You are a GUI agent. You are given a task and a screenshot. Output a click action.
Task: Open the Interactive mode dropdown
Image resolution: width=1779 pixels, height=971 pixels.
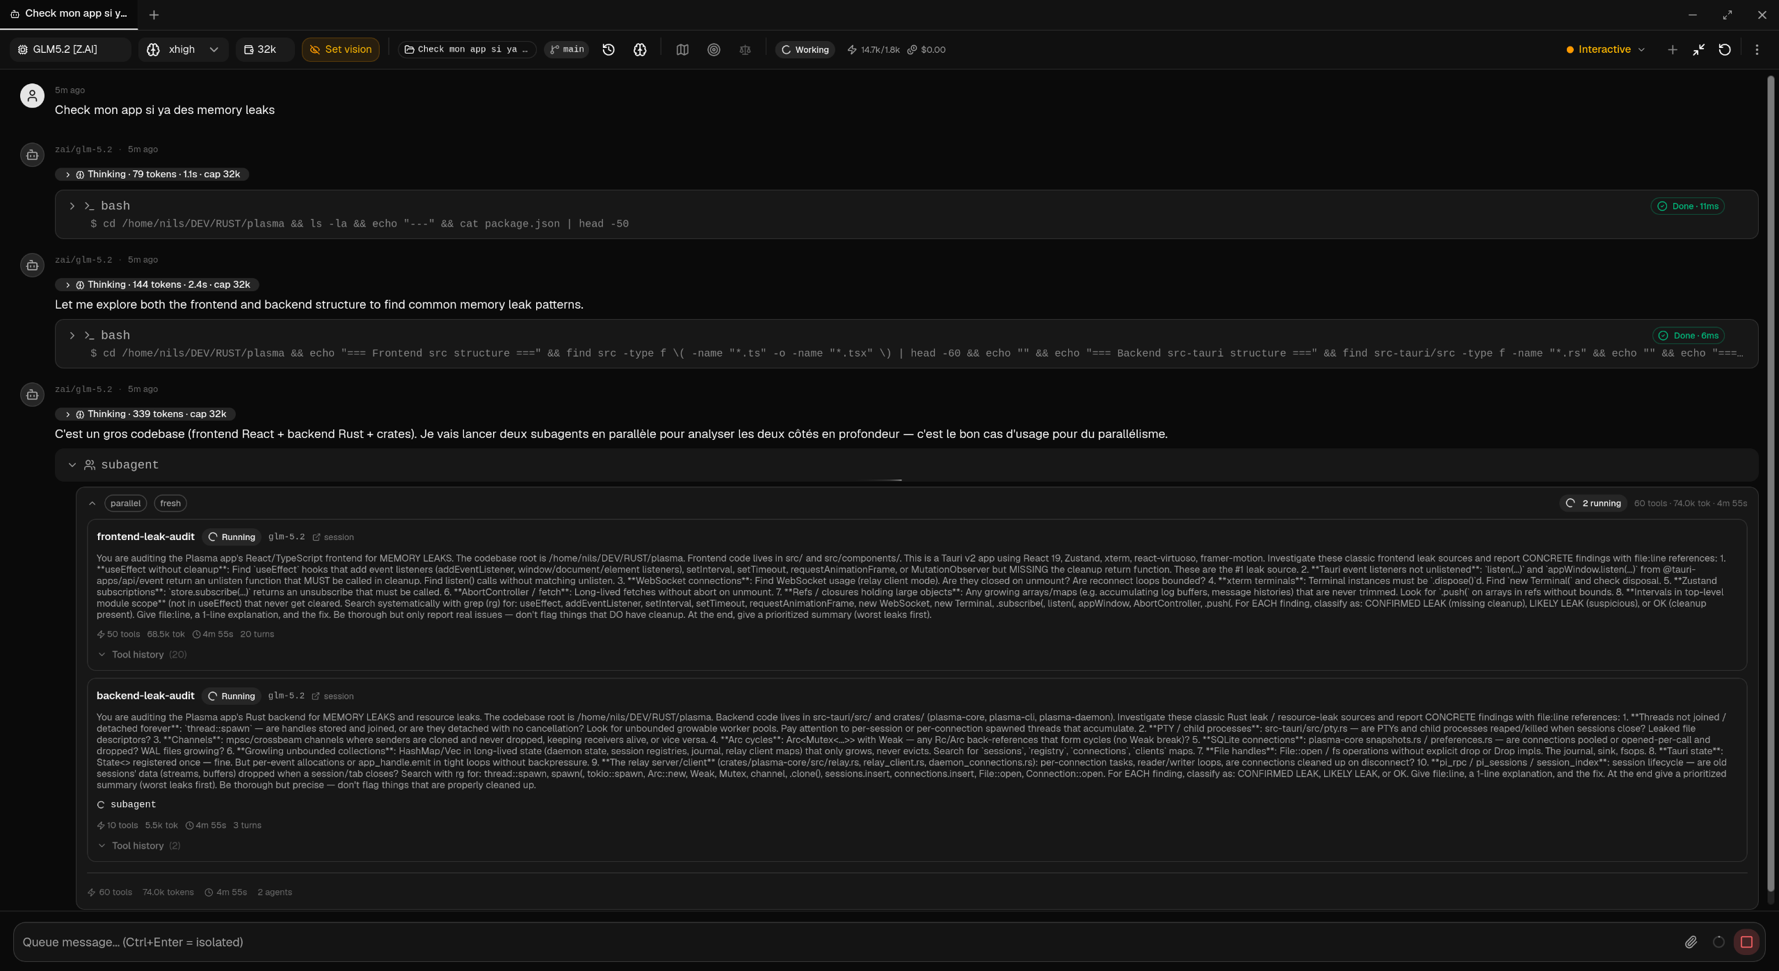tap(1605, 49)
